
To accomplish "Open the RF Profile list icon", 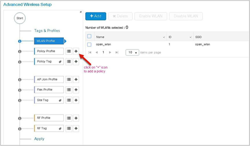I will click(x=69, y=118).
